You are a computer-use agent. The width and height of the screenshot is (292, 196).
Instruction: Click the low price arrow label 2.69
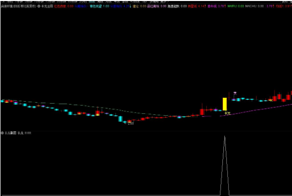[x=129, y=123]
